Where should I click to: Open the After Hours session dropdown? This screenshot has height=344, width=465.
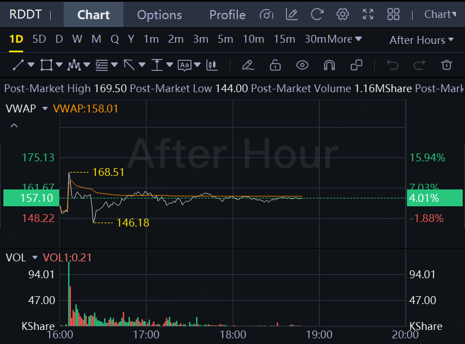421,40
